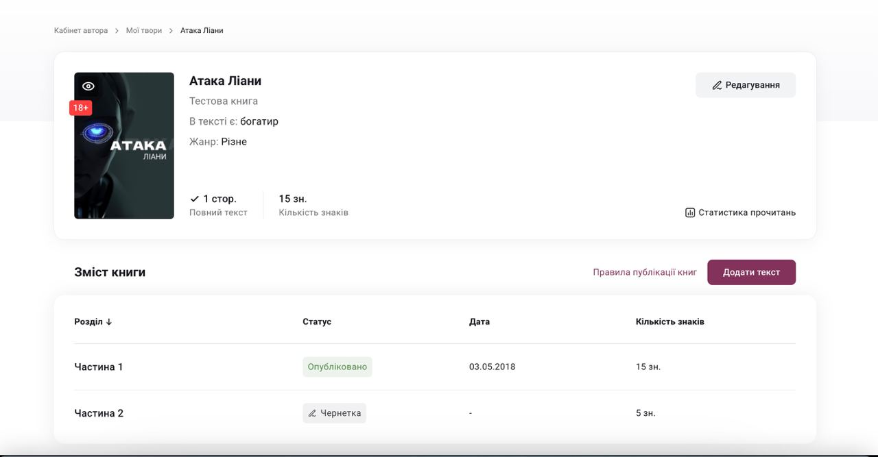This screenshot has height=457, width=878.
Task: Go to the Мої твори breadcrumb
Action: 144,30
